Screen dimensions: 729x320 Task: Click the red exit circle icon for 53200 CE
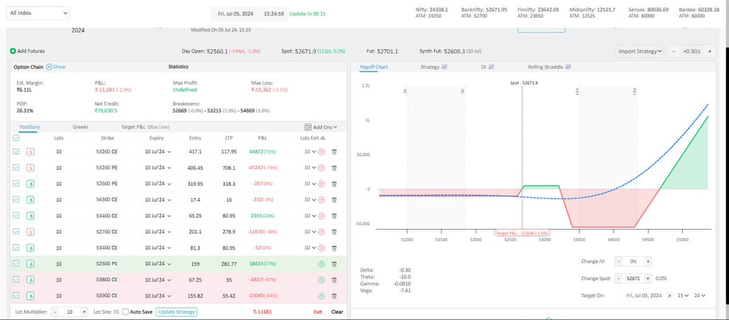click(321, 152)
